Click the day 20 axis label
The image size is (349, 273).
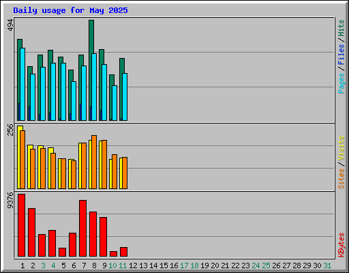pos(215,265)
